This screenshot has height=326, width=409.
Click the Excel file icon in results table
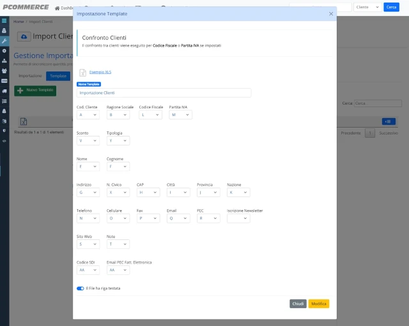tap(24, 122)
